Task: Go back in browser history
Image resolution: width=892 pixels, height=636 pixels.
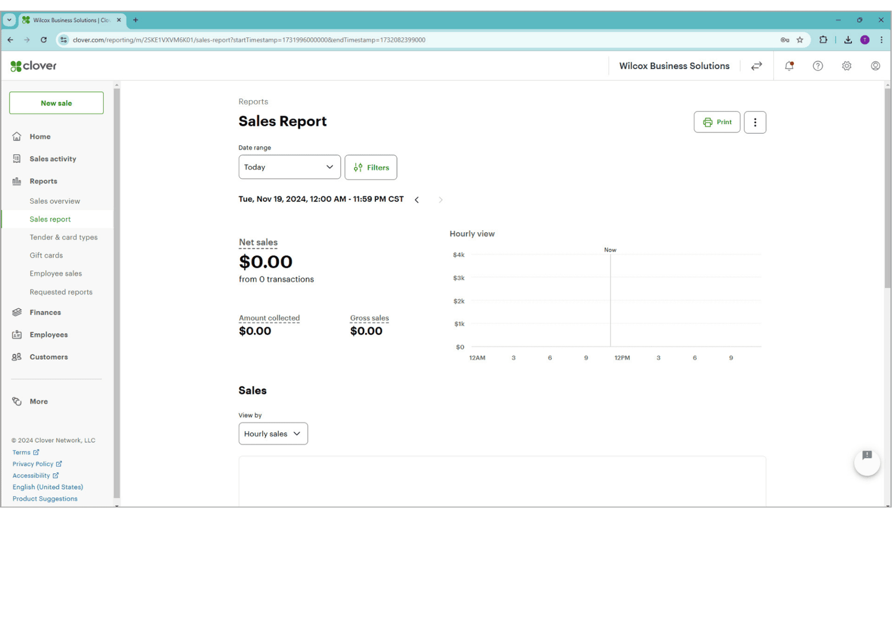Action: point(10,40)
